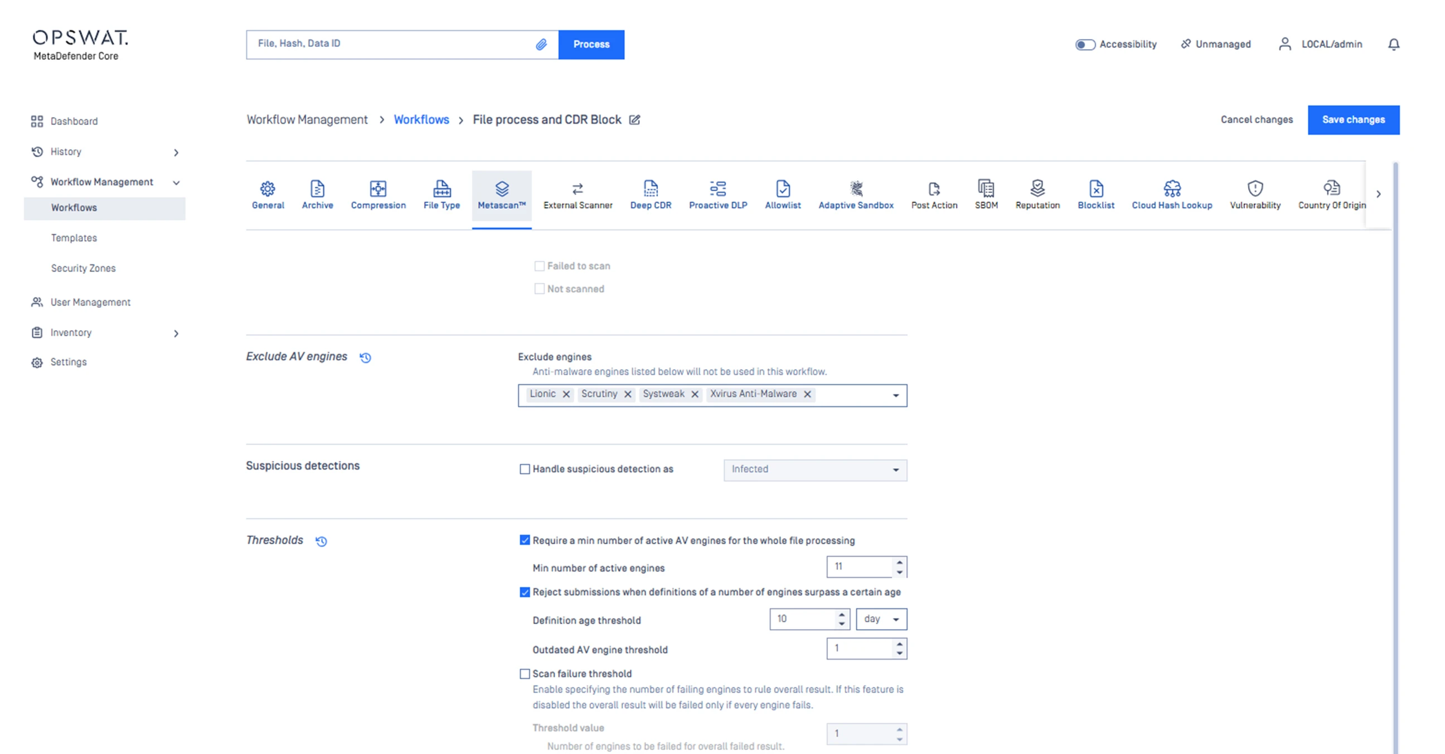Viewport: 1445px width, 754px height.
Task: Open the day unit dropdown
Action: (881, 620)
